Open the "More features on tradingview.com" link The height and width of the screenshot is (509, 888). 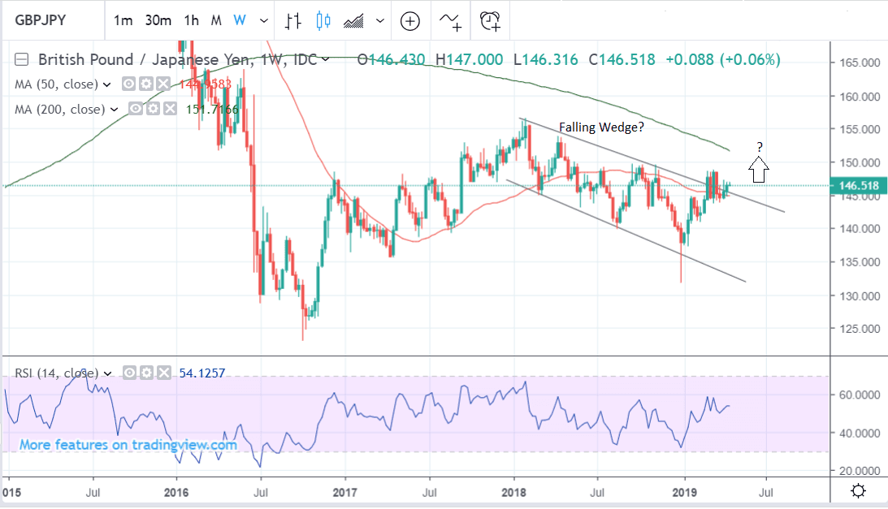click(128, 445)
